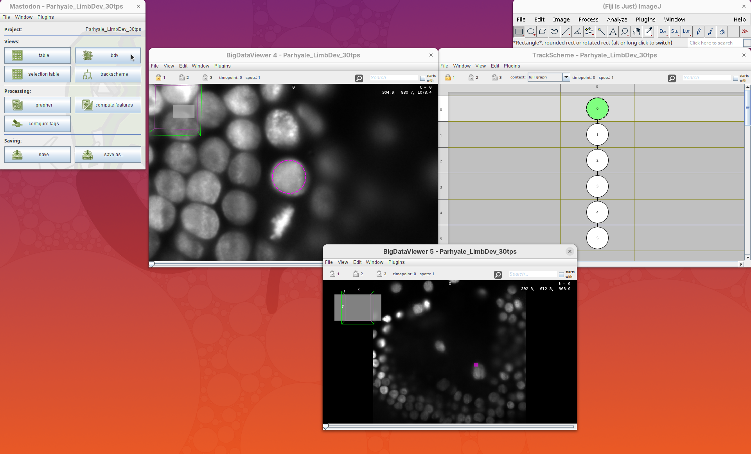Click the 'compute features' button
751x454 pixels.
coord(108,105)
